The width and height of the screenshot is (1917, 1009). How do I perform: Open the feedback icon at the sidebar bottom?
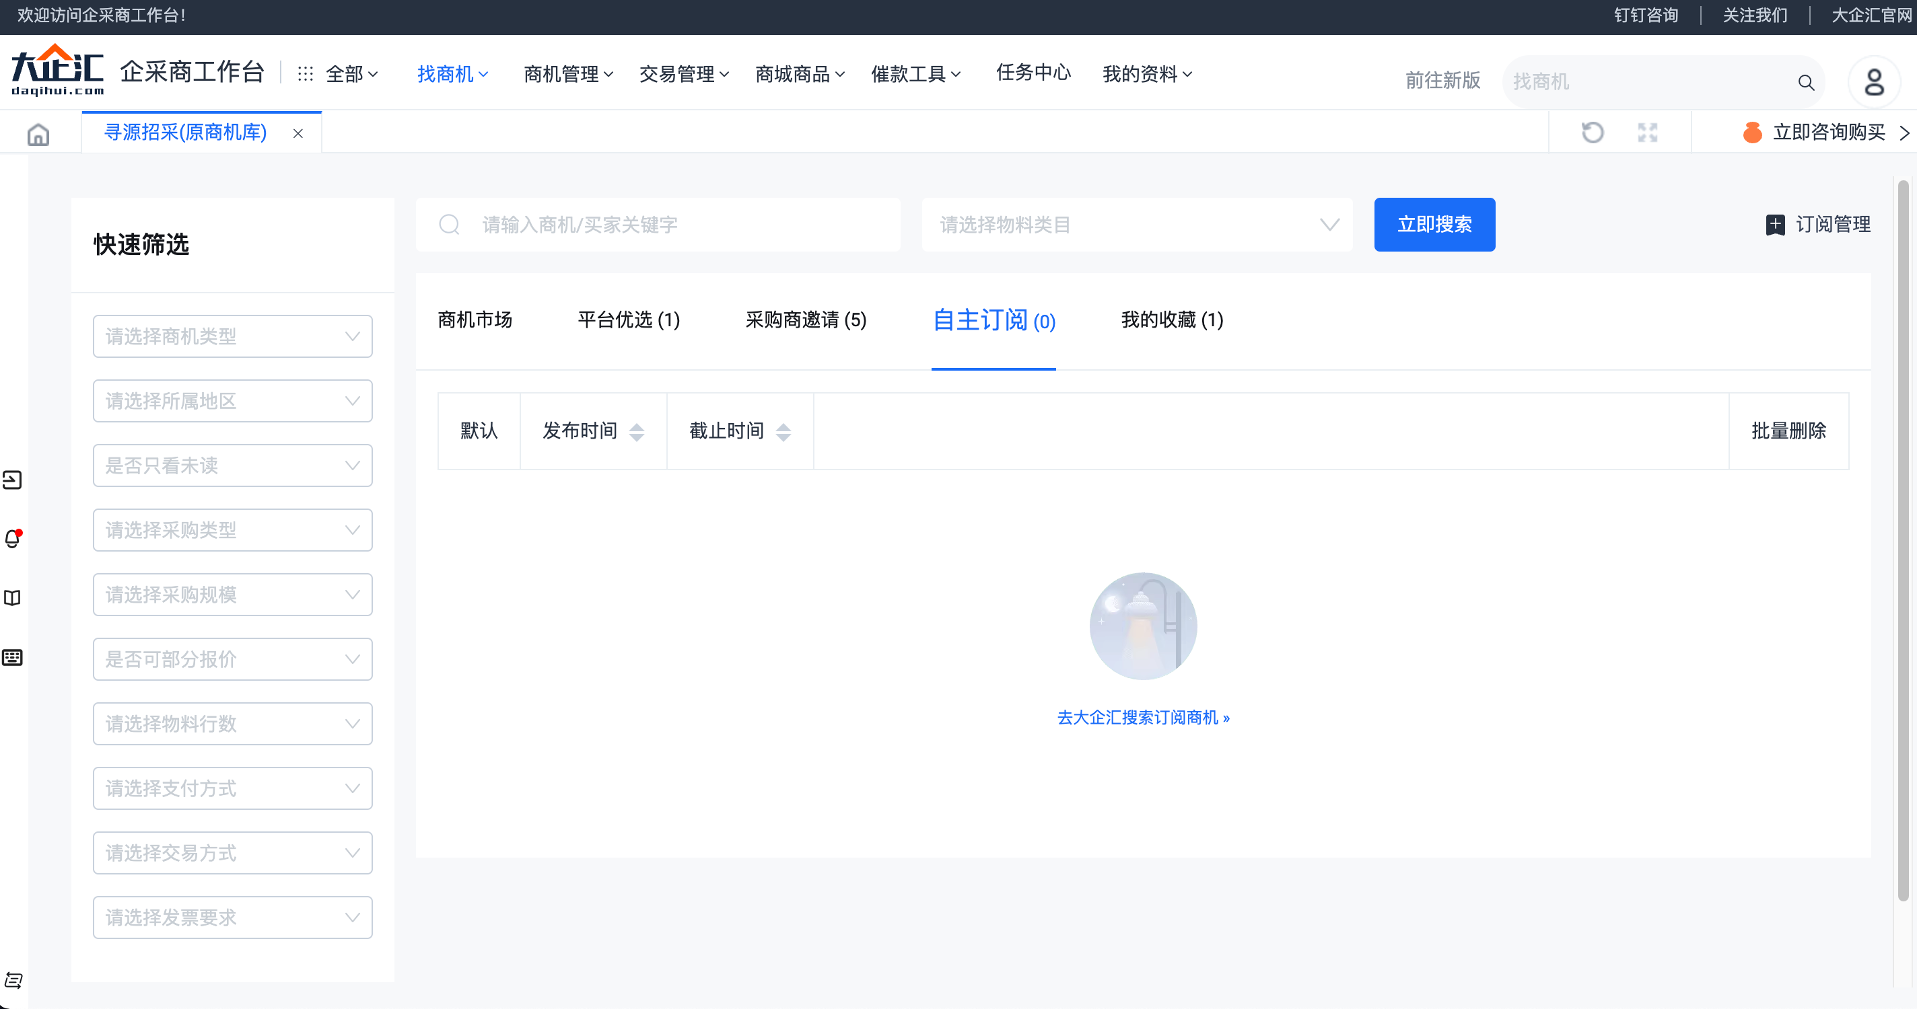point(12,980)
